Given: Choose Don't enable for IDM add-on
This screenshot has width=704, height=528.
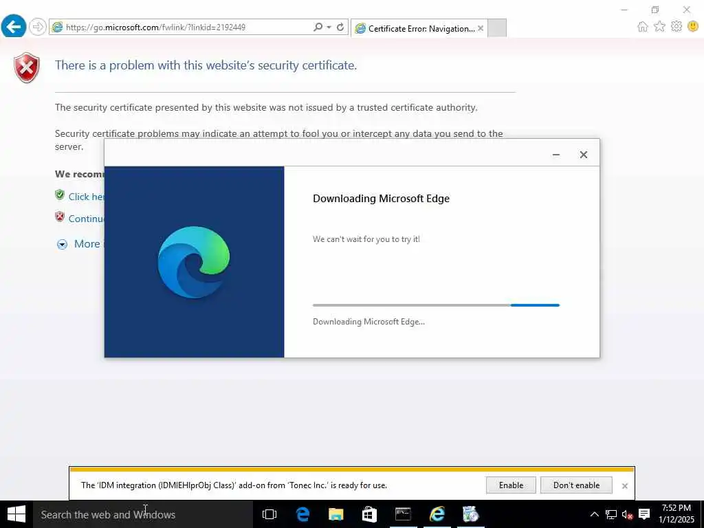Looking at the screenshot, I should (577, 485).
